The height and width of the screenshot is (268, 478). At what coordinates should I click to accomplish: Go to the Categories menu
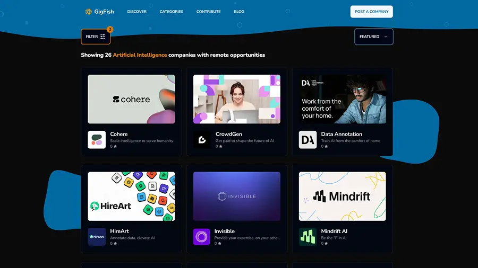click(x=171, y=12)
